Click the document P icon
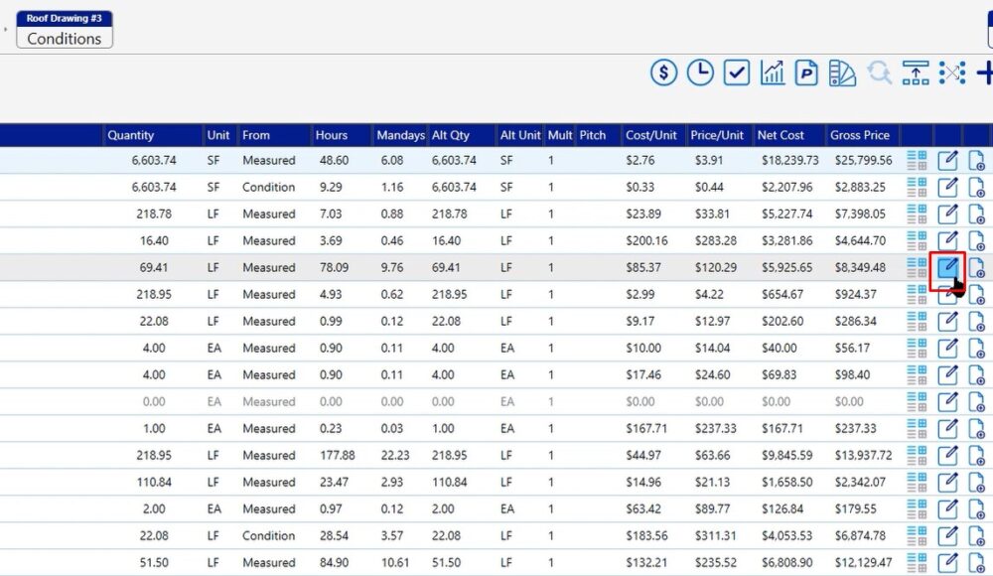The height and width of the screenshot is (576, 993). (806, 72)
